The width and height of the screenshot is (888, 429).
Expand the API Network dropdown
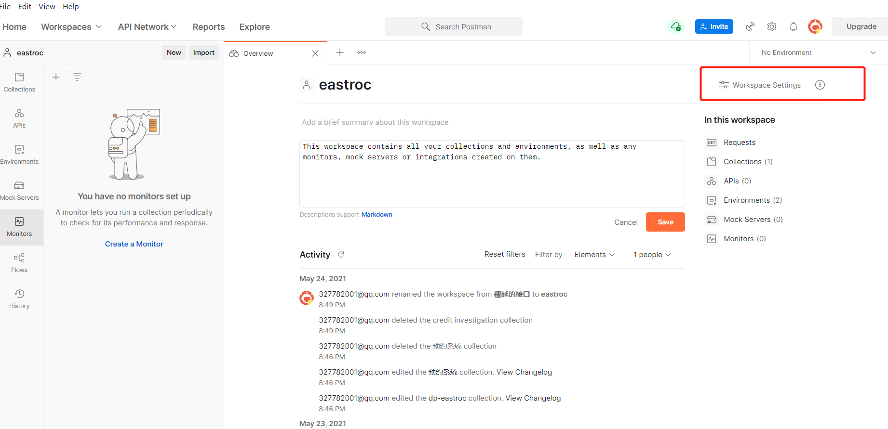point(147,27)
